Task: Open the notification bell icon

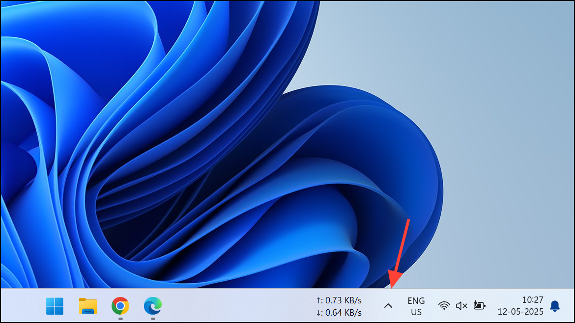Action: click(555, 306)
